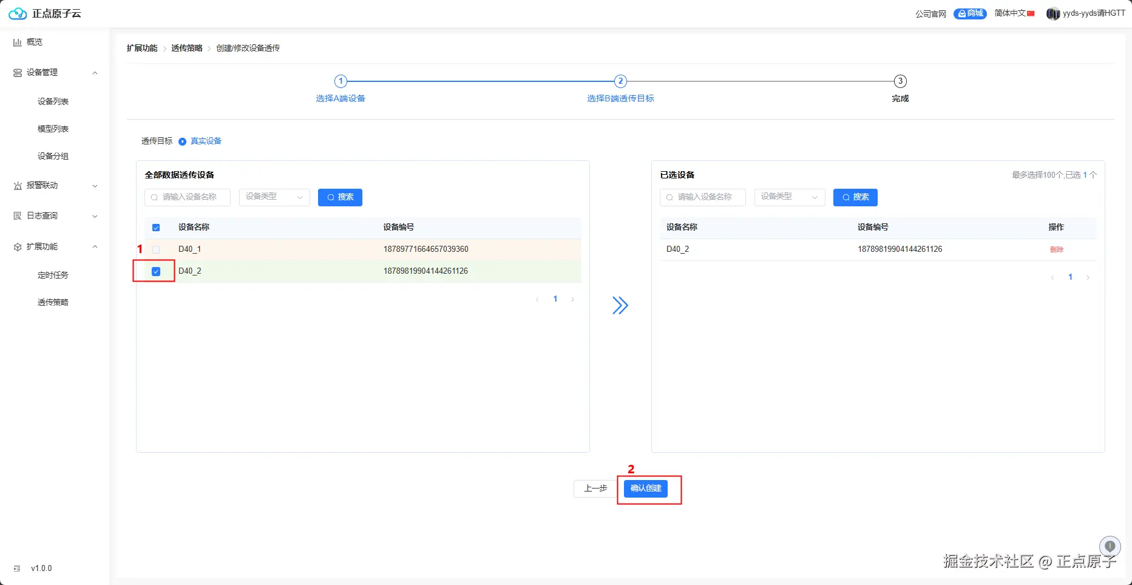Open 设备类型 dropdown in 已选设备 panel
Screen dimensions: 1132x585
790,197
